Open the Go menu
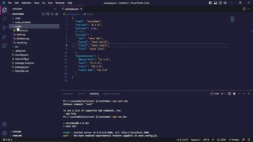Viewport: 253px width, 142px height. pos(44,3)
